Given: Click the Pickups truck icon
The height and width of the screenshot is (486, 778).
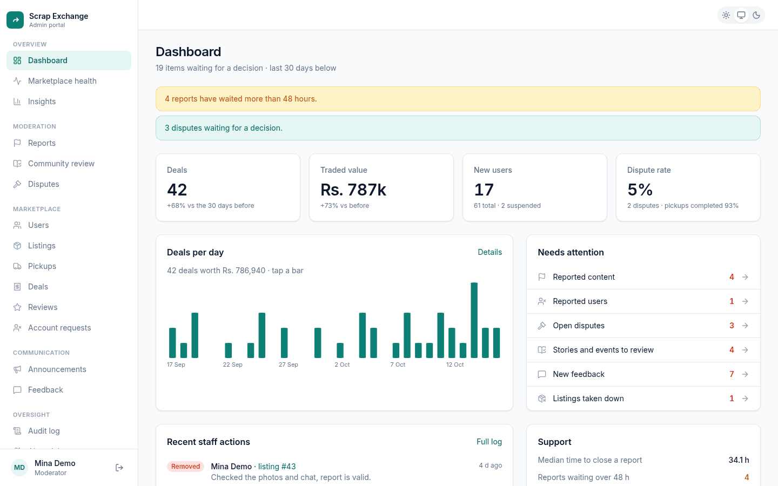Looking at the screenshot, I should click(17, 266).
